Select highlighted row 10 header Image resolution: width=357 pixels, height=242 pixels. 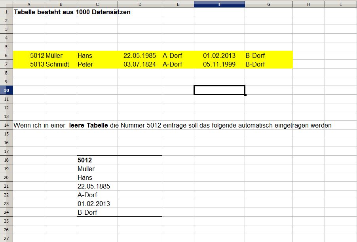point(6,90)
